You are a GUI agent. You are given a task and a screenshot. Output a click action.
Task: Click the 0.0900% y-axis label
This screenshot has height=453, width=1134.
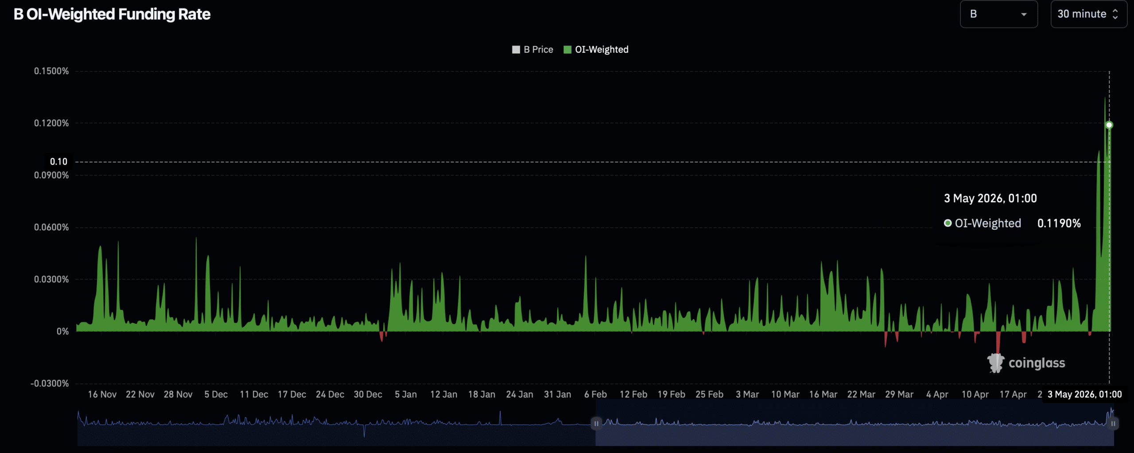(51, 175)
